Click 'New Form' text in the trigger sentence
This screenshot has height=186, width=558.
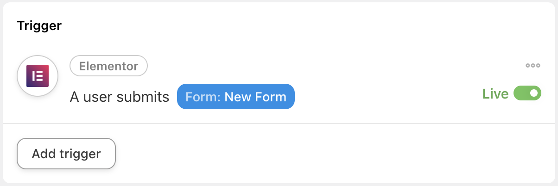[x=255, y=97]
